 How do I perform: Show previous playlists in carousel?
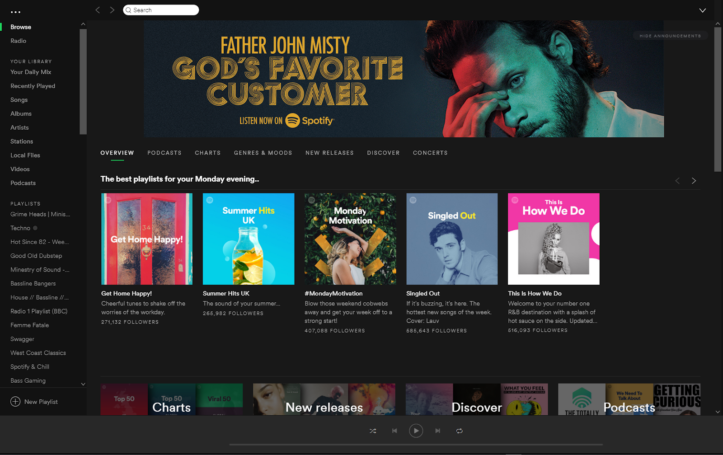677,181
